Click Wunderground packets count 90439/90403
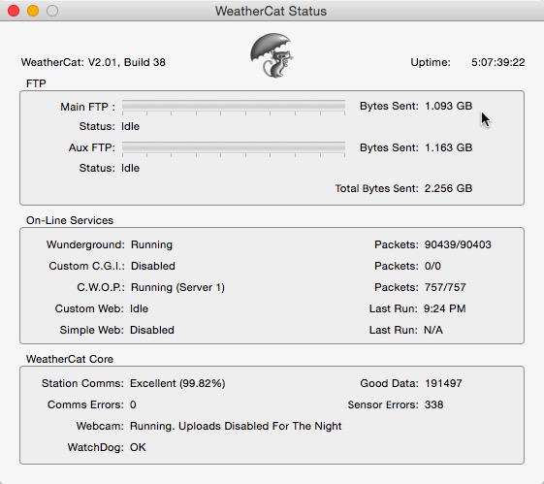 tap(458, 244)
